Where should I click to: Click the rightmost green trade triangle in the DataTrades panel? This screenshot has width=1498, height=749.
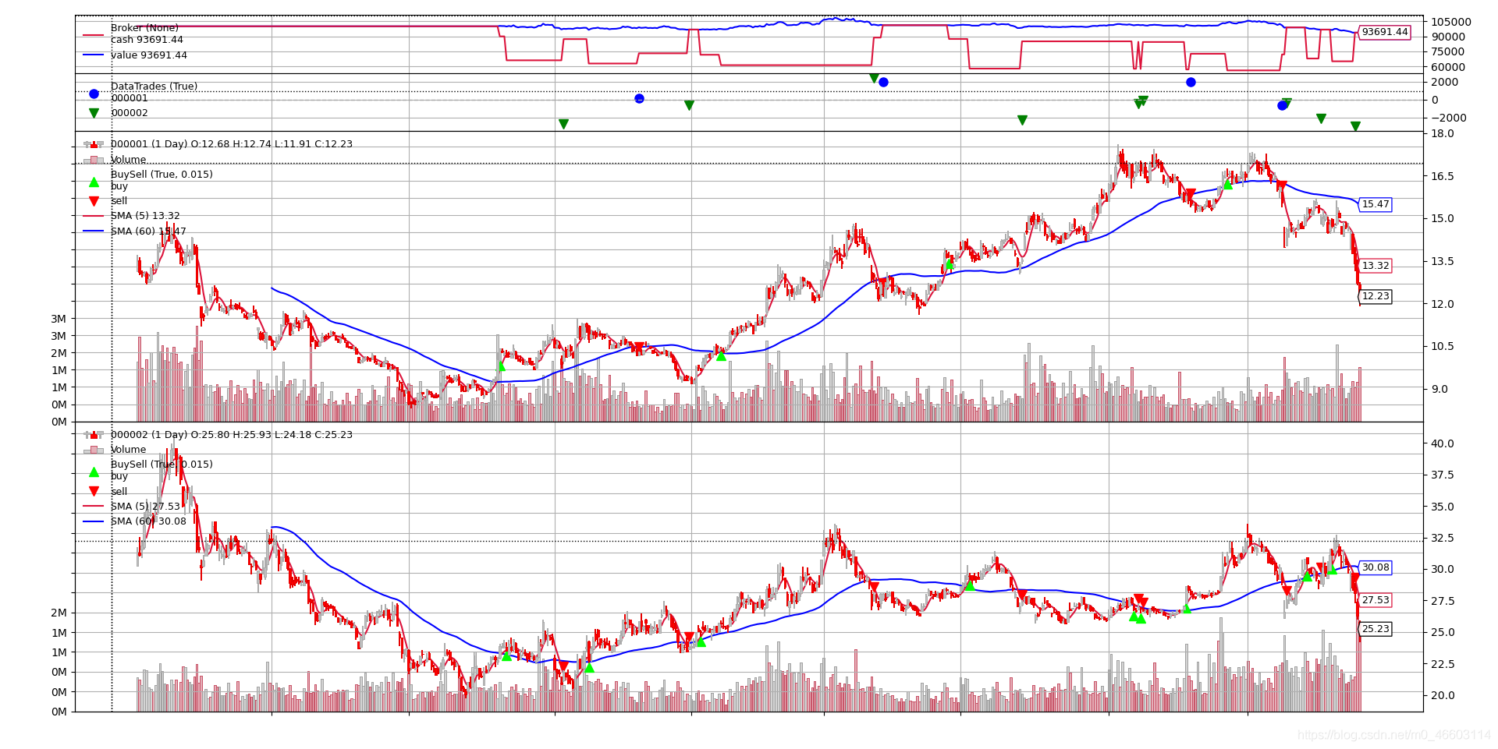(x=1355, y=126)
